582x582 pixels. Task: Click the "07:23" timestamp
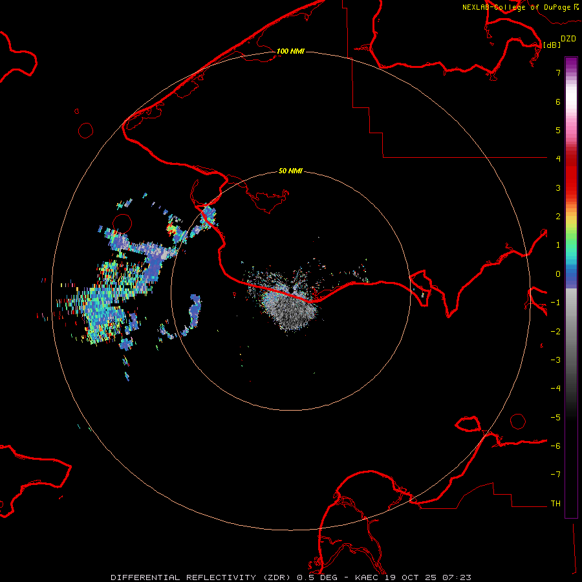(457, 577)
